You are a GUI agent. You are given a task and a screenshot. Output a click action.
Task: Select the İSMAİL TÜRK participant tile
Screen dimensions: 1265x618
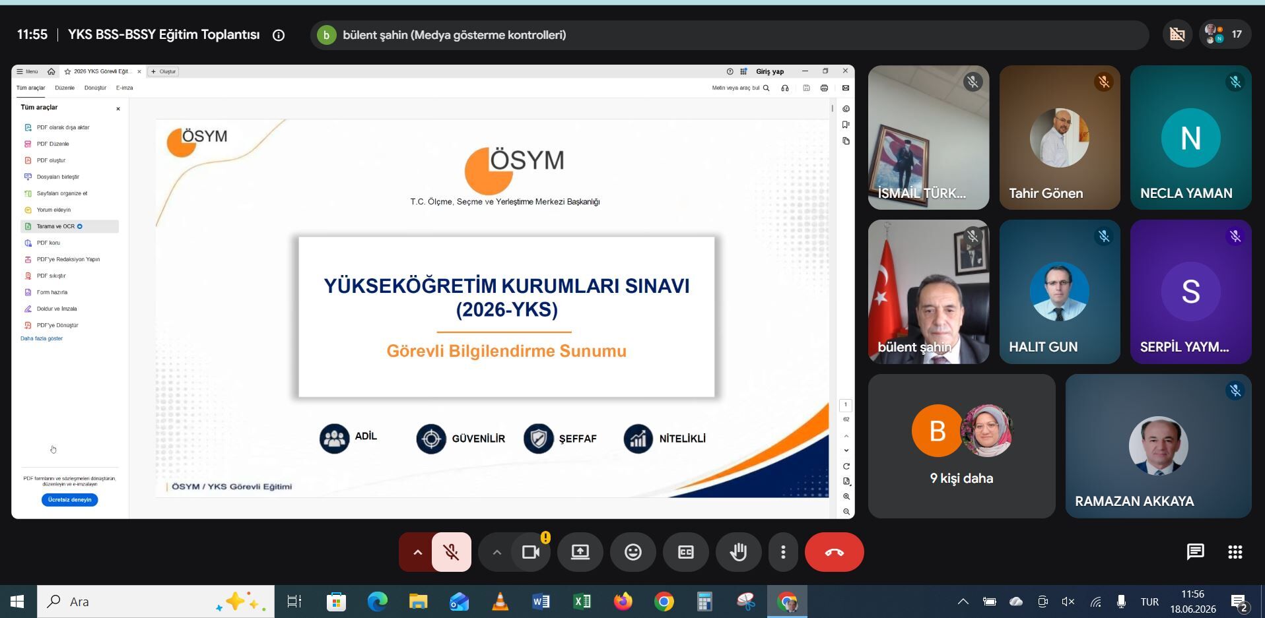pyautogui.click(x=928, y=137)
